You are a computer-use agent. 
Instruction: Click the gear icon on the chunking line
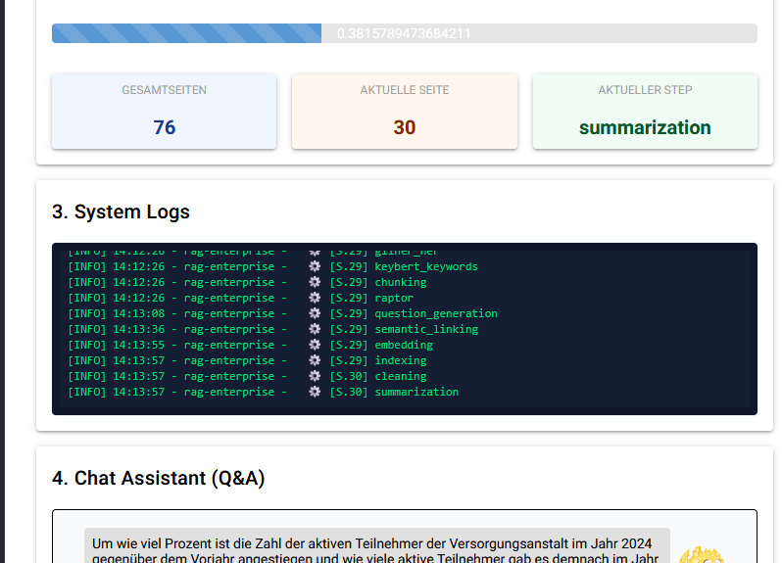click(x=315, y=282)
